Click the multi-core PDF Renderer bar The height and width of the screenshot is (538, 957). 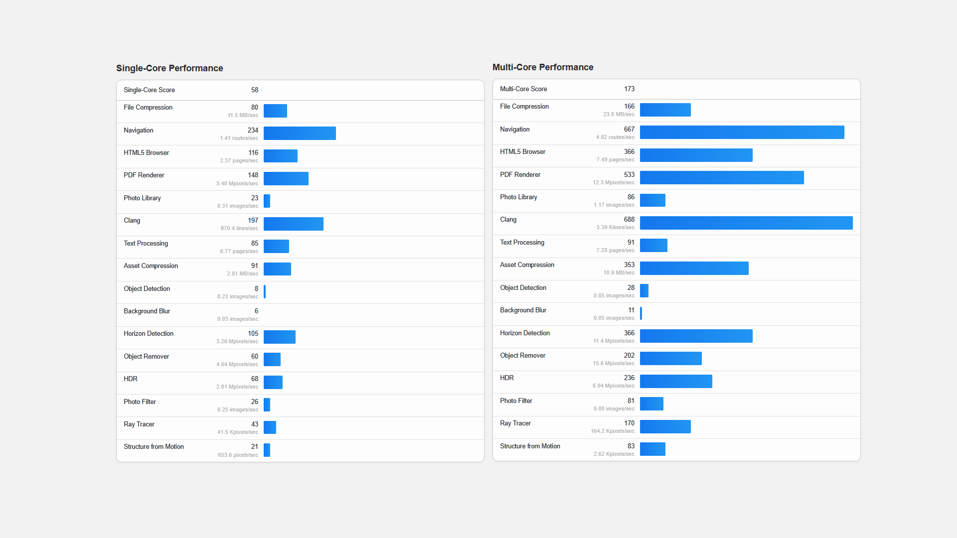pos(722,178)
